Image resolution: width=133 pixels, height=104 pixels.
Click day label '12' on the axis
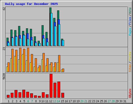[x=51, y=101]
